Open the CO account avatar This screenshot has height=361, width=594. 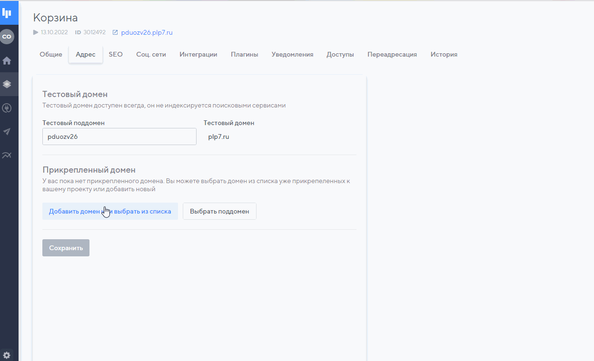(x=7, y=37)
